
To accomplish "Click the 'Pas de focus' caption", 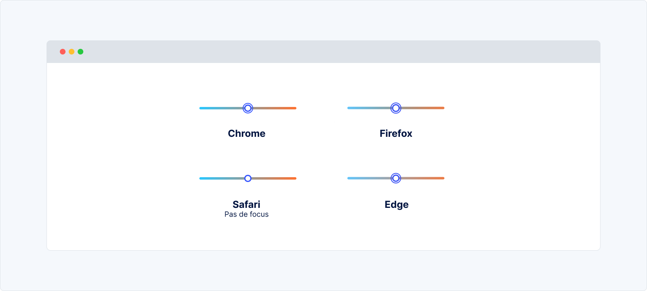I will click(246, 214).
